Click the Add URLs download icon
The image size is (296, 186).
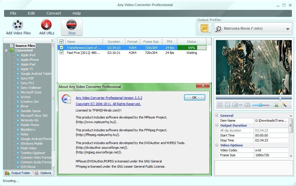46,25
